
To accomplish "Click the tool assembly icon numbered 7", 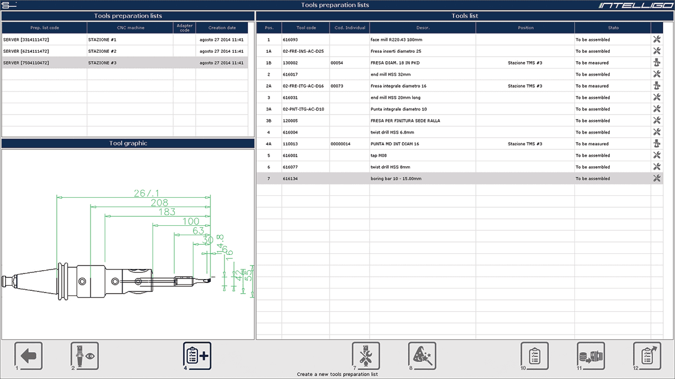I will (366, 356).
